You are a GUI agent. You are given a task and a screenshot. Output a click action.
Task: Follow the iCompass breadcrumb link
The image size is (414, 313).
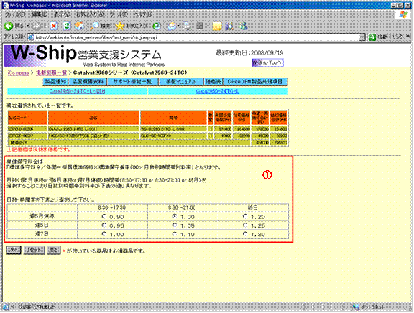pos(18,73)
